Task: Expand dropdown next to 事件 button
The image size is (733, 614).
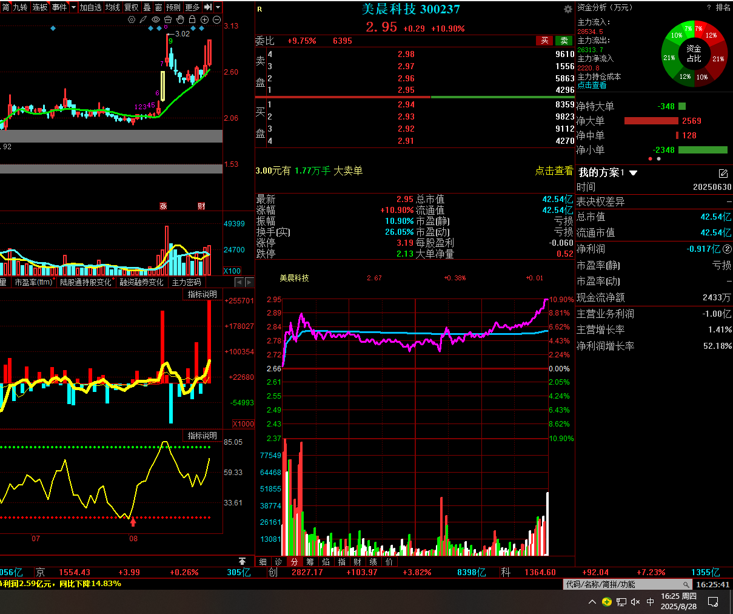Action: click(x=74, y=7)
